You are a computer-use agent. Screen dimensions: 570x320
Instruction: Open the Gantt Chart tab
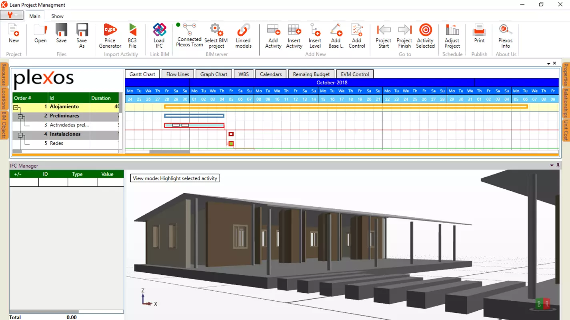142,74
